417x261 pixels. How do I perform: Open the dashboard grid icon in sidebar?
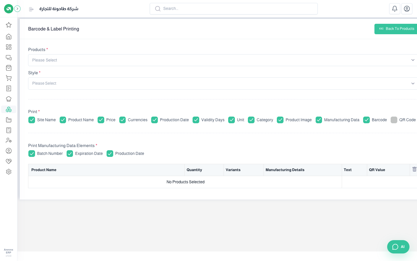coord(9,47)
